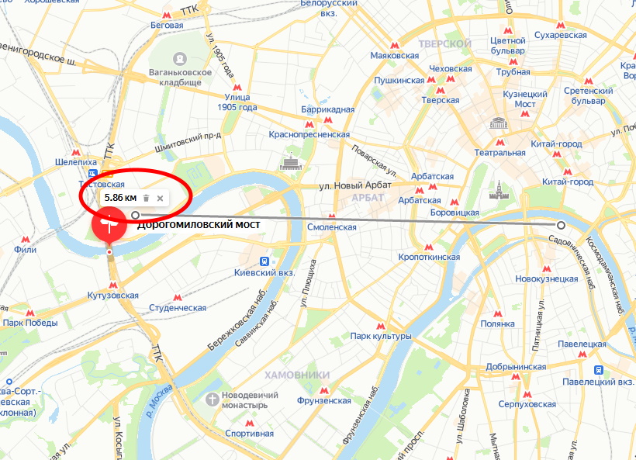Screen dimensions: 636x460
Task: Click the White House building icon near Краснопресненская
Action: pyautogui.click(x=290, y=162)
